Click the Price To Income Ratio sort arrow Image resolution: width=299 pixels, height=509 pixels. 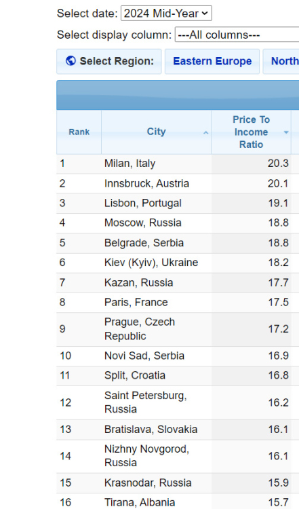pos(286,132)
